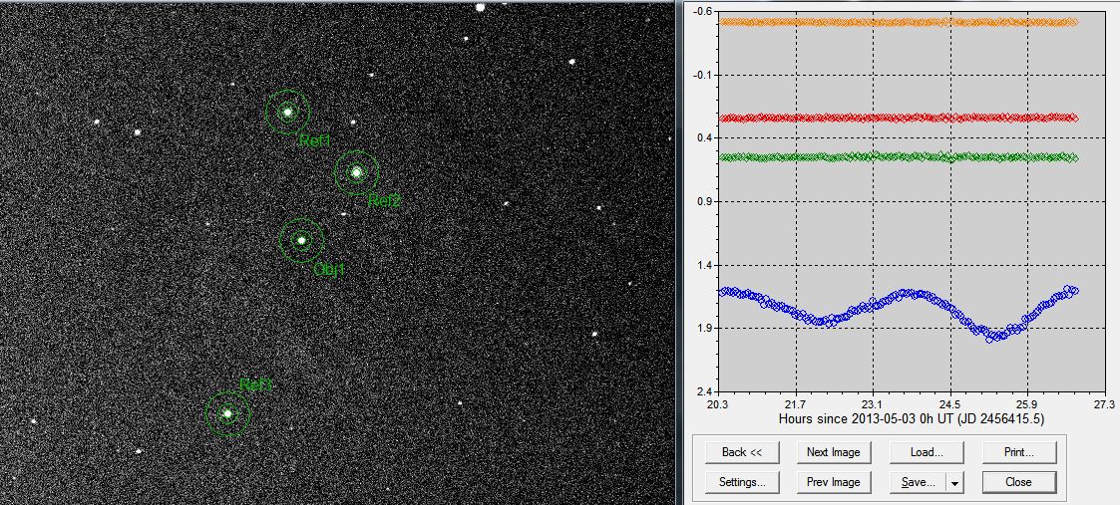Go to previous frame with Prev Image
Screen dimensions: 1120x505
point(833,482)
